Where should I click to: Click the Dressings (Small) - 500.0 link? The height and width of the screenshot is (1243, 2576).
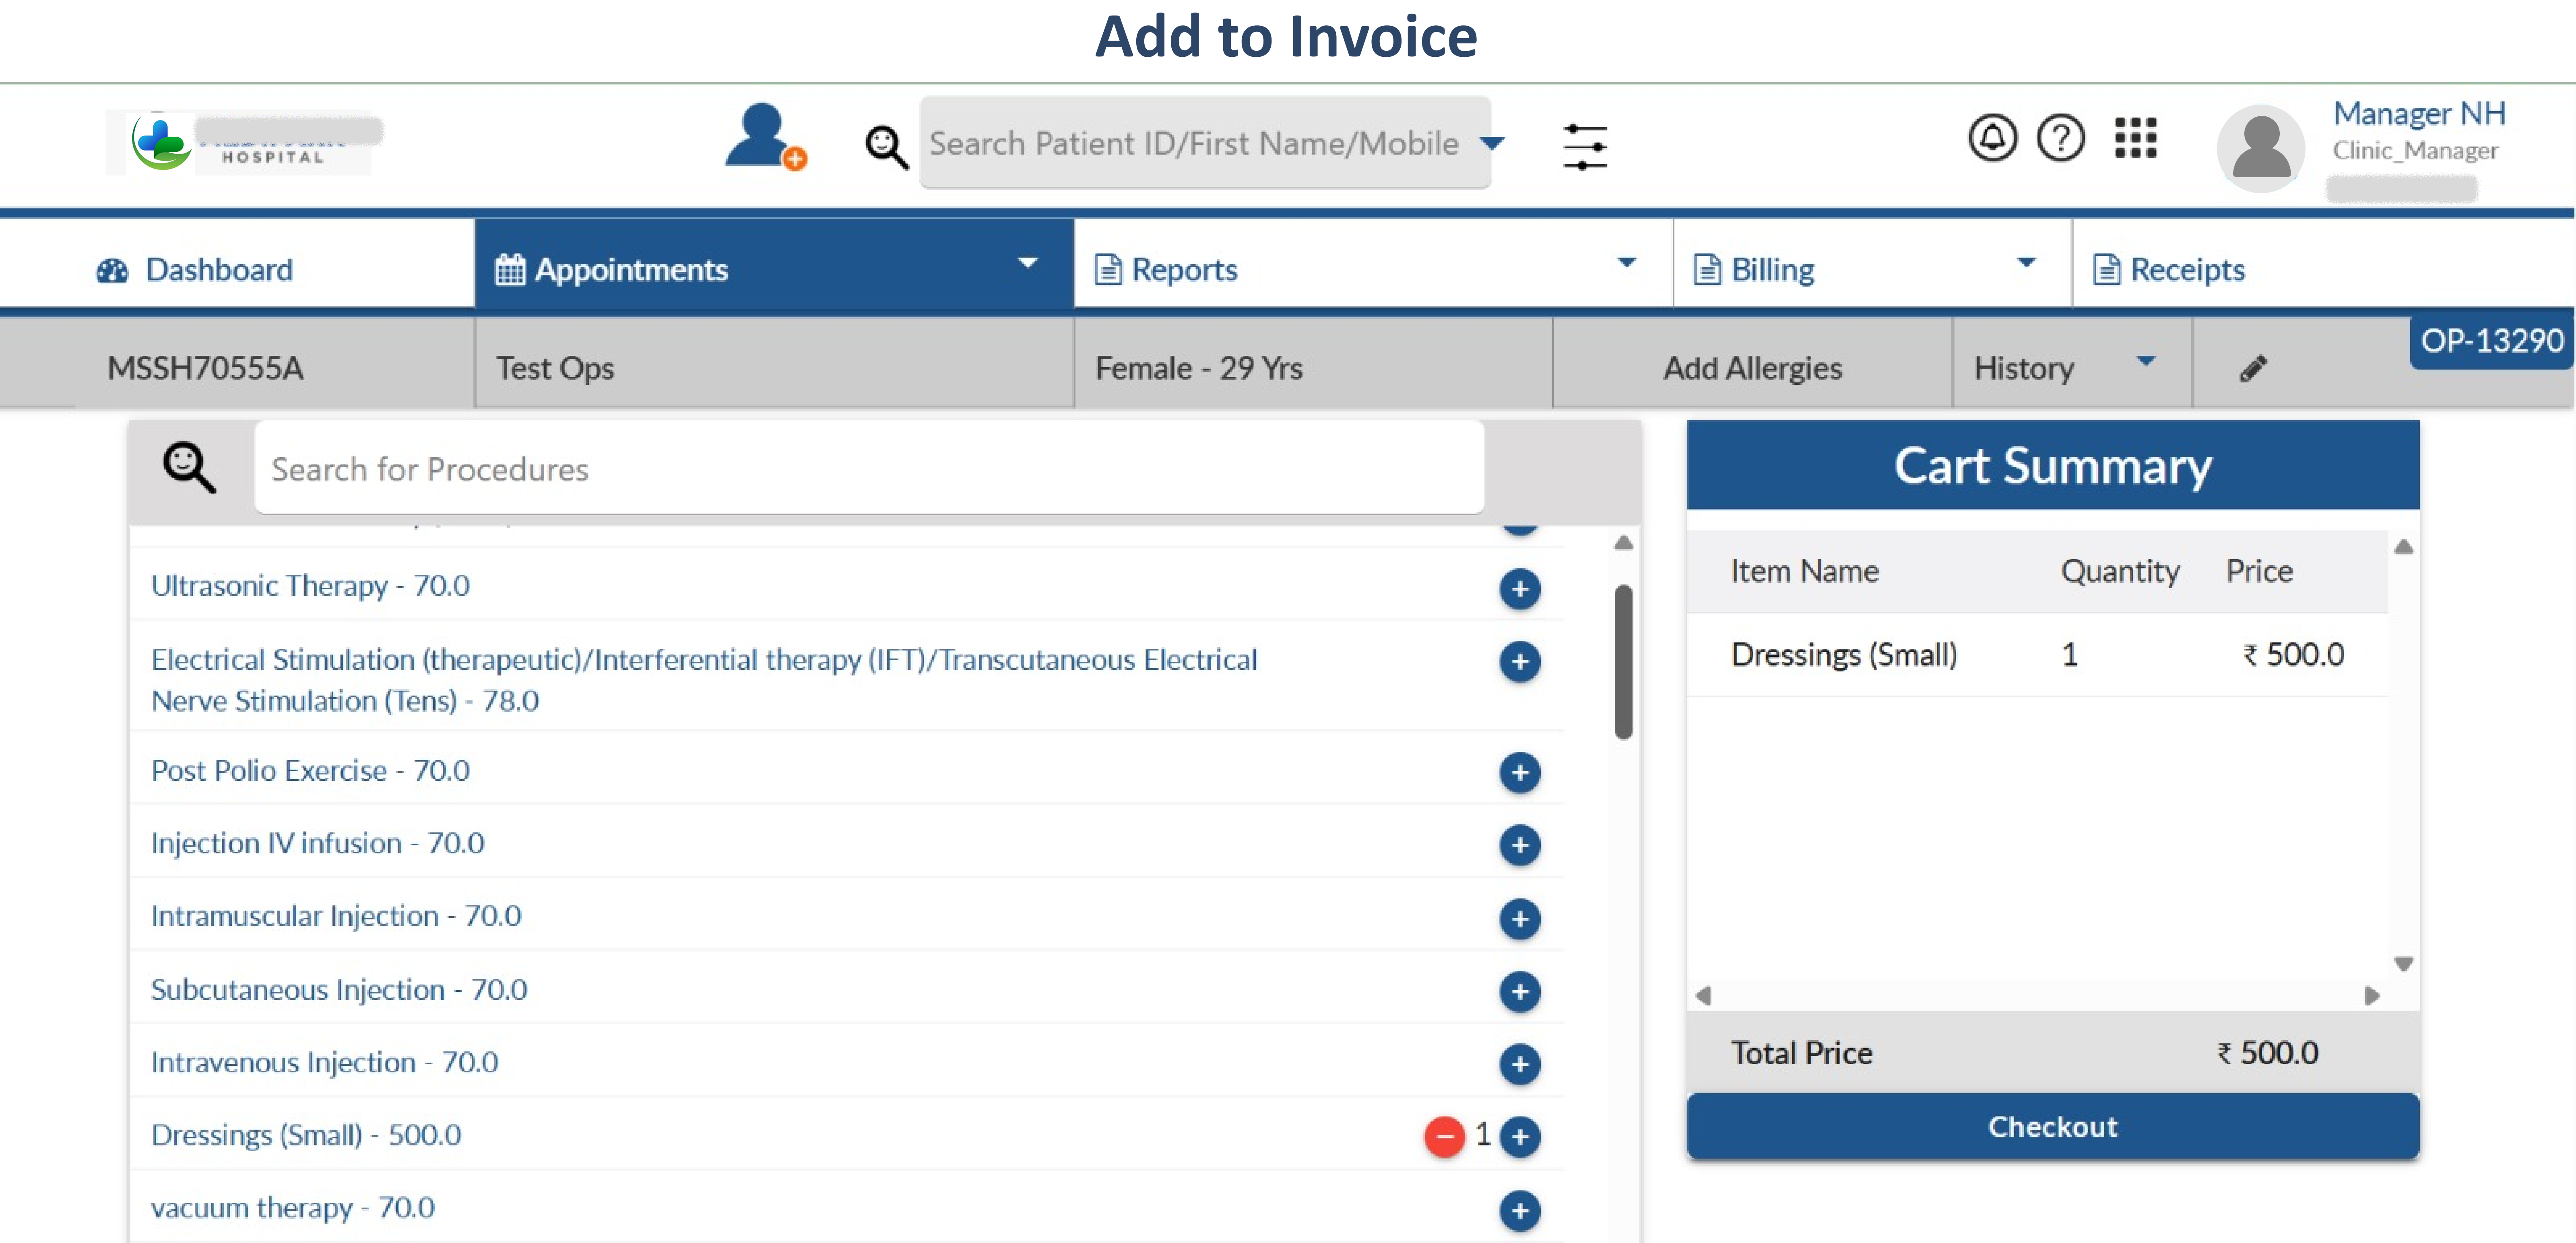point(306,1135)
